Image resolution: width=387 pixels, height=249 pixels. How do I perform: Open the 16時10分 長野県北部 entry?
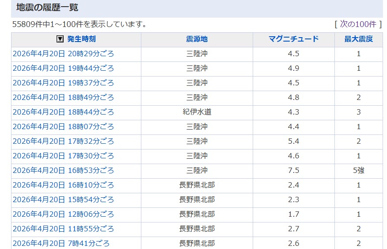[x=63, y=185]
